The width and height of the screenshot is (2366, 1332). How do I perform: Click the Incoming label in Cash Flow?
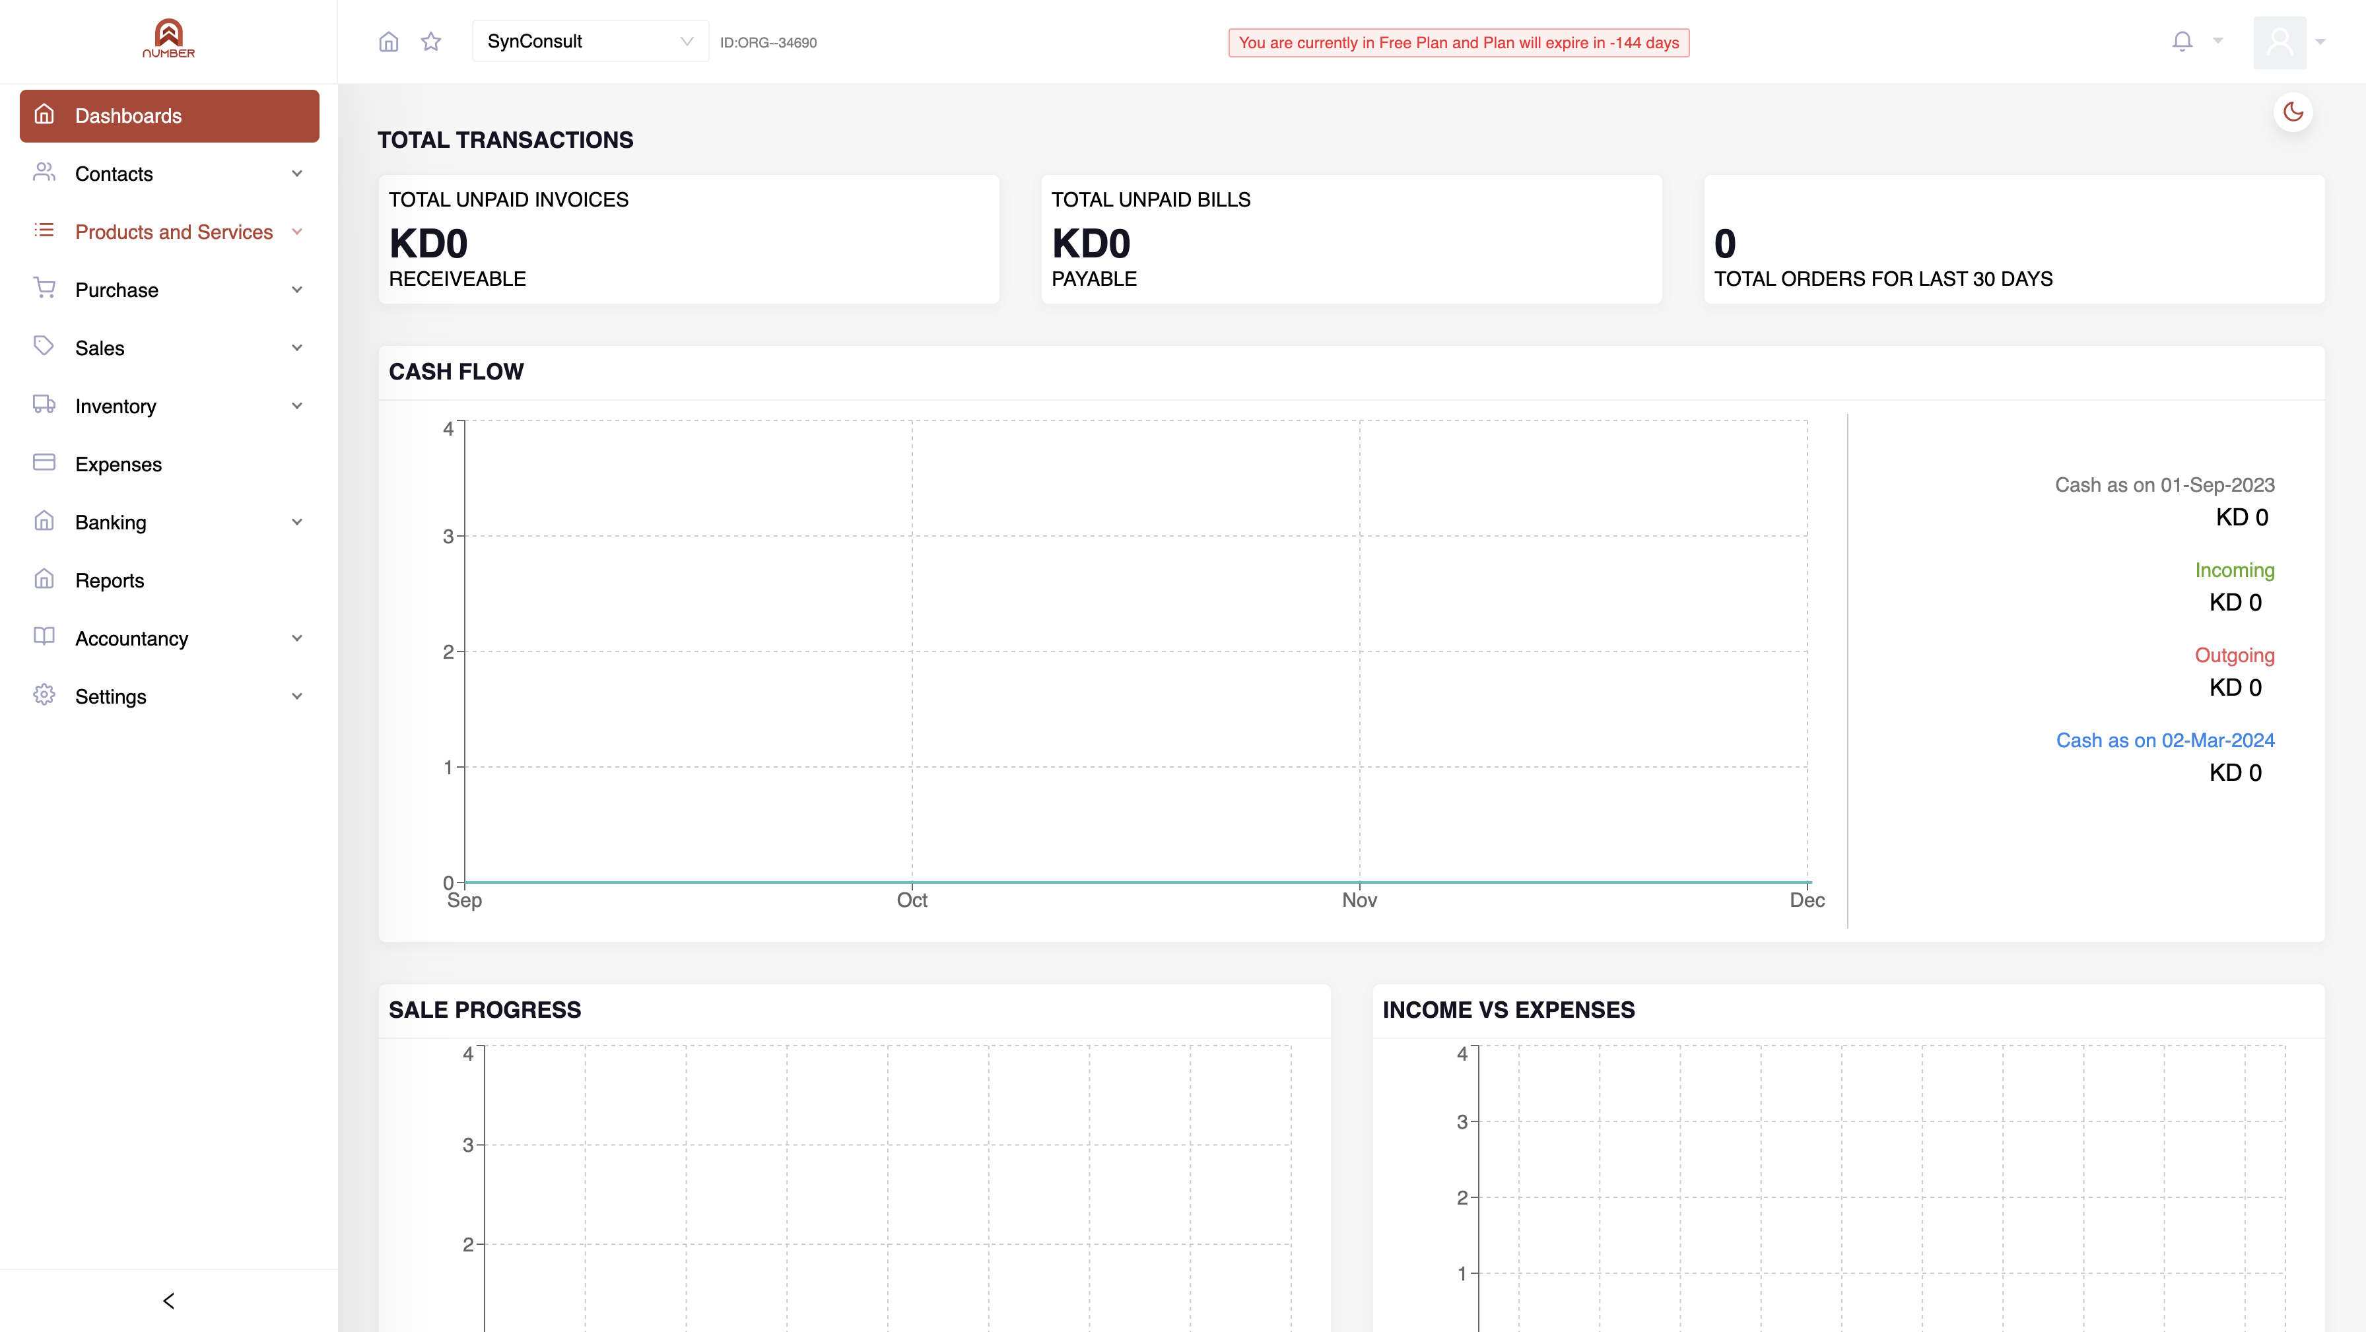point(2235,570)
